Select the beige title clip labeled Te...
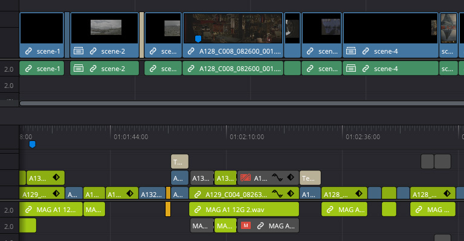This screenshot has width=464, height=241. point(310,178)
